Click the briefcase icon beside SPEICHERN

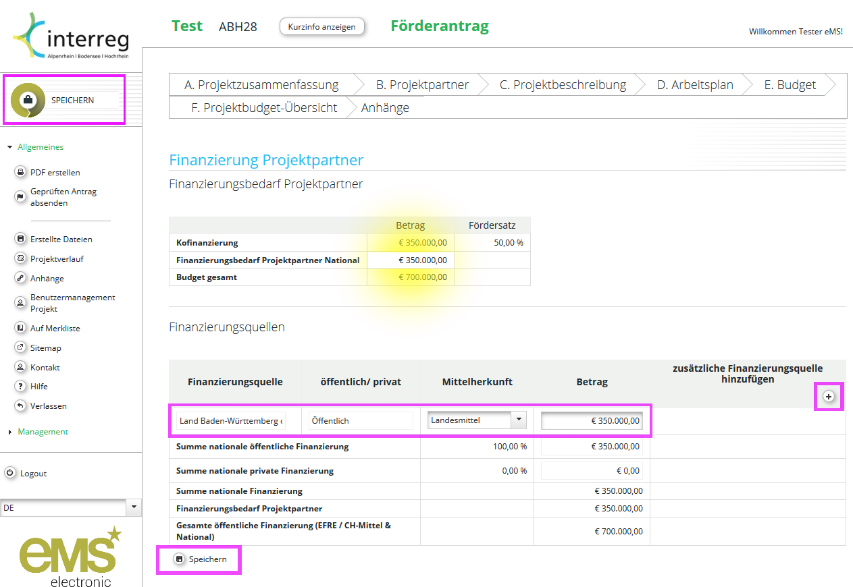click(28, 100)
